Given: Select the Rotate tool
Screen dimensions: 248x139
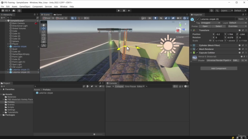Looking at the screenshot, I should [x=44, y=32].
